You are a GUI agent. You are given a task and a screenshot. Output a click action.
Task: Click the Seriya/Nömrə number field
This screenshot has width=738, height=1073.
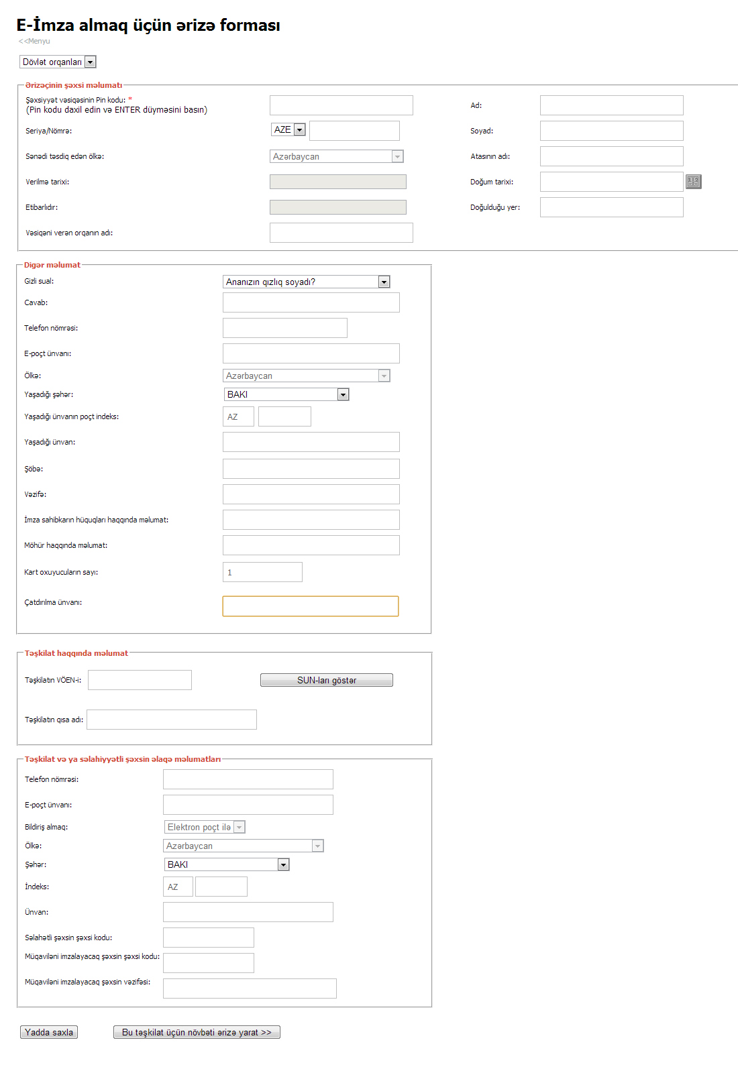pyautogui.click(x=354, y=131)
